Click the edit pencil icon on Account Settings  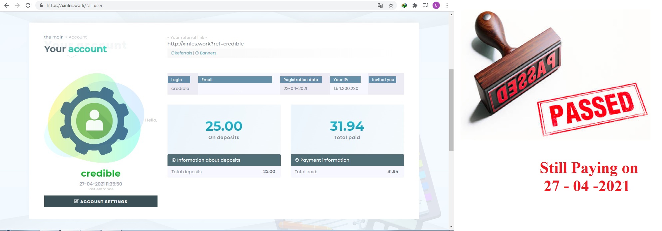point(76,201)
